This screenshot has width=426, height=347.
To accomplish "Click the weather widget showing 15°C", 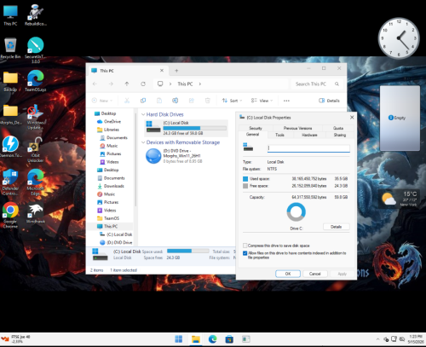I will [x=400, y=198].
